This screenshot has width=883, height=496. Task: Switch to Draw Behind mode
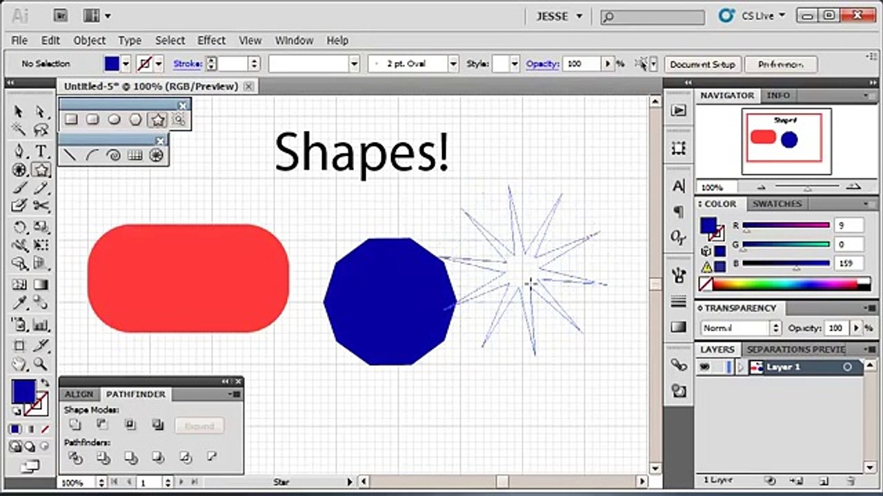pos(30,446)
